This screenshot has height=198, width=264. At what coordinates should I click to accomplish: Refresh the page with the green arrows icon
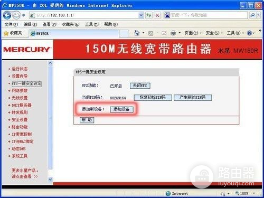149,15
